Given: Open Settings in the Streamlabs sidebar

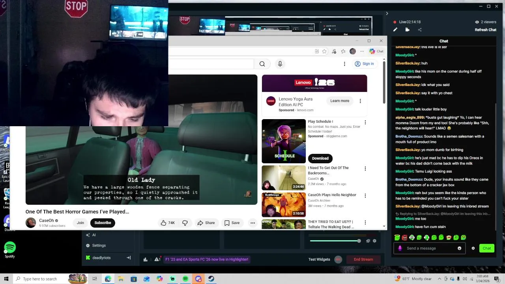Looking at the screenshot, I should [99, 245].
